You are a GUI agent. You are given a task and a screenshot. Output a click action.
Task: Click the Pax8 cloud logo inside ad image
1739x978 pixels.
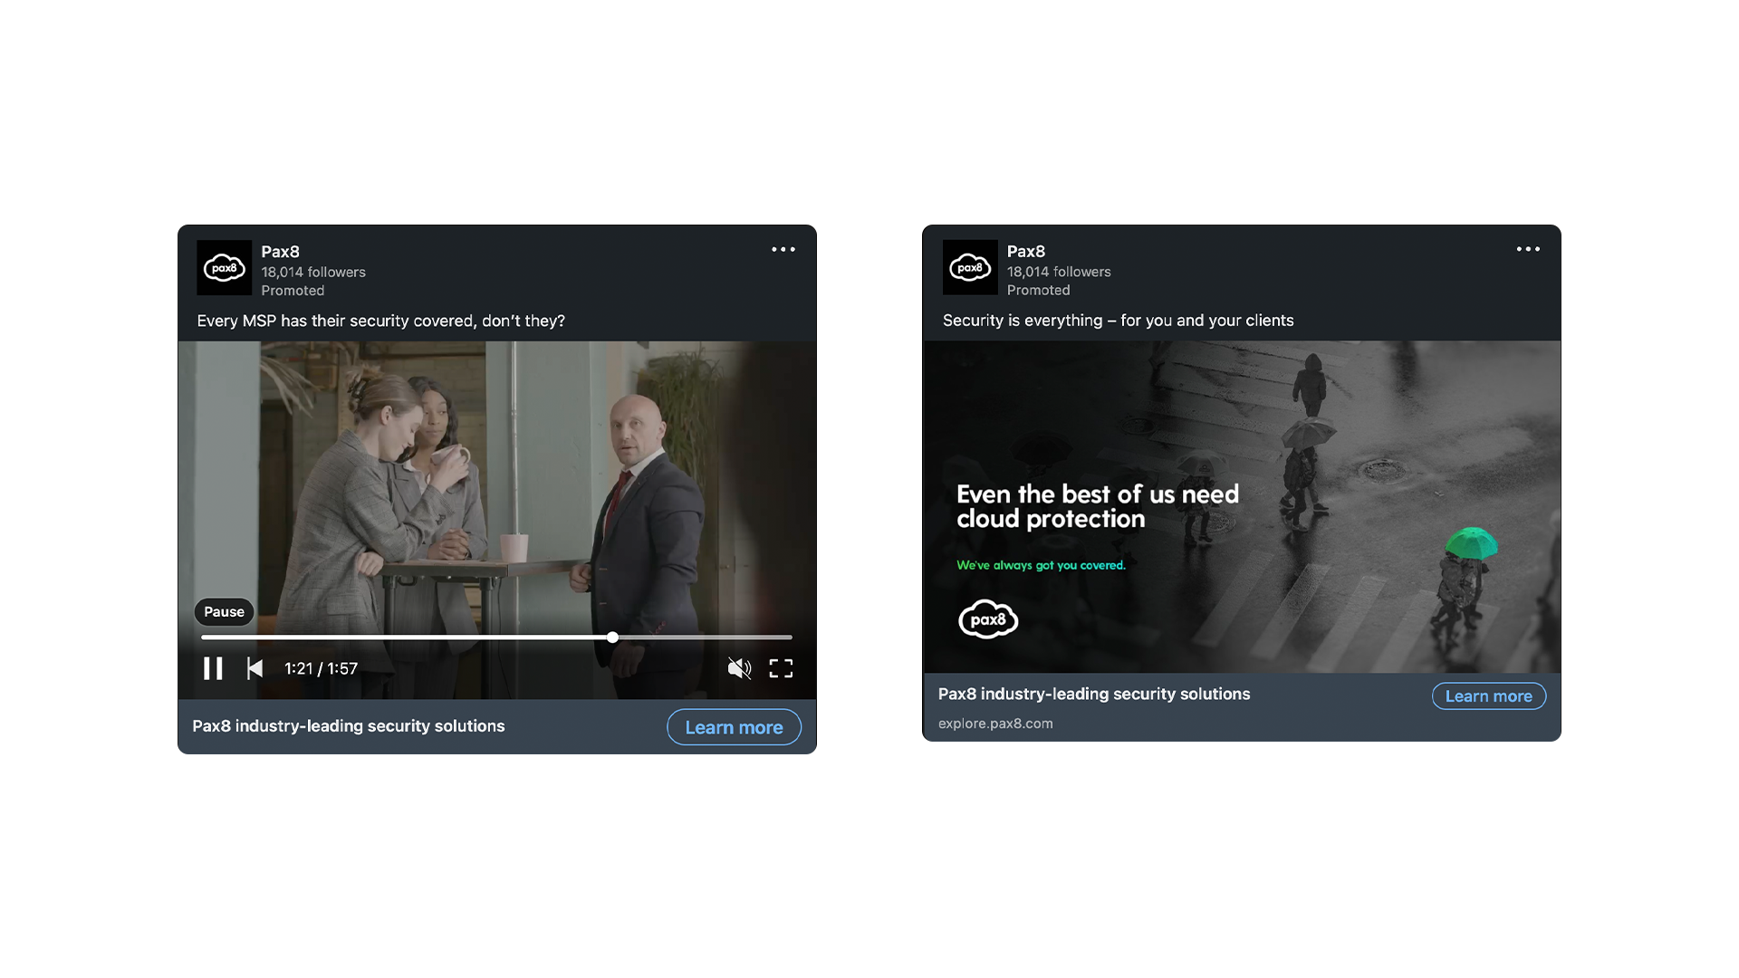coord(988,619)
